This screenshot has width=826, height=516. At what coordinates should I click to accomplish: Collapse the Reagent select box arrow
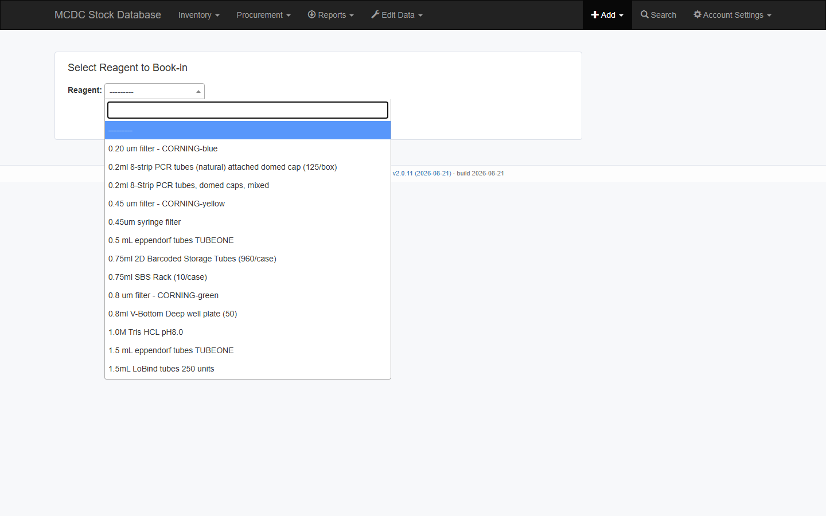coord(198,92)
